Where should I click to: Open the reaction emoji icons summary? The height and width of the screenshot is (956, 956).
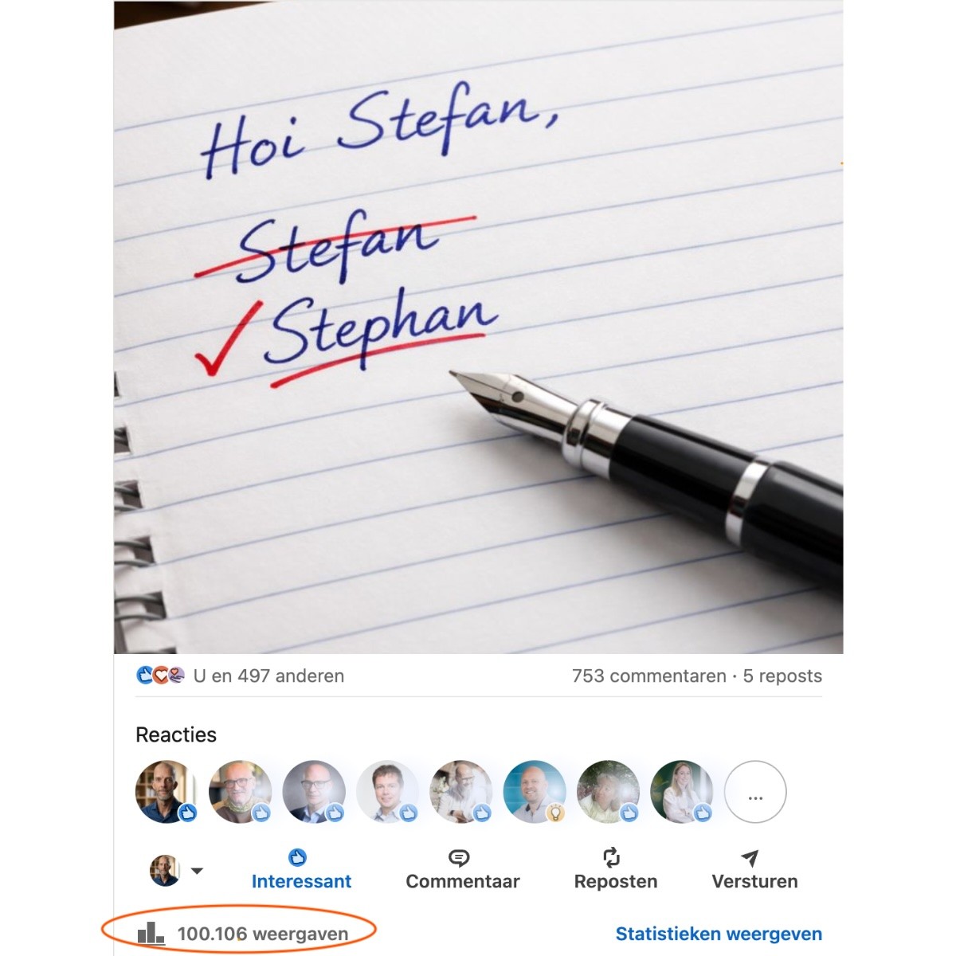pyautogui.click(x=161, y=676)
